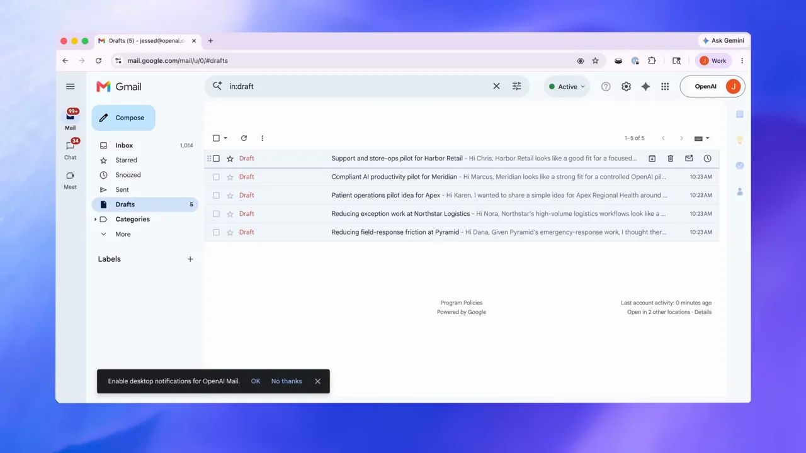806x453 pixels.
Task: Expand the Categories tree item arrow
Action: (x=95, y=220)
